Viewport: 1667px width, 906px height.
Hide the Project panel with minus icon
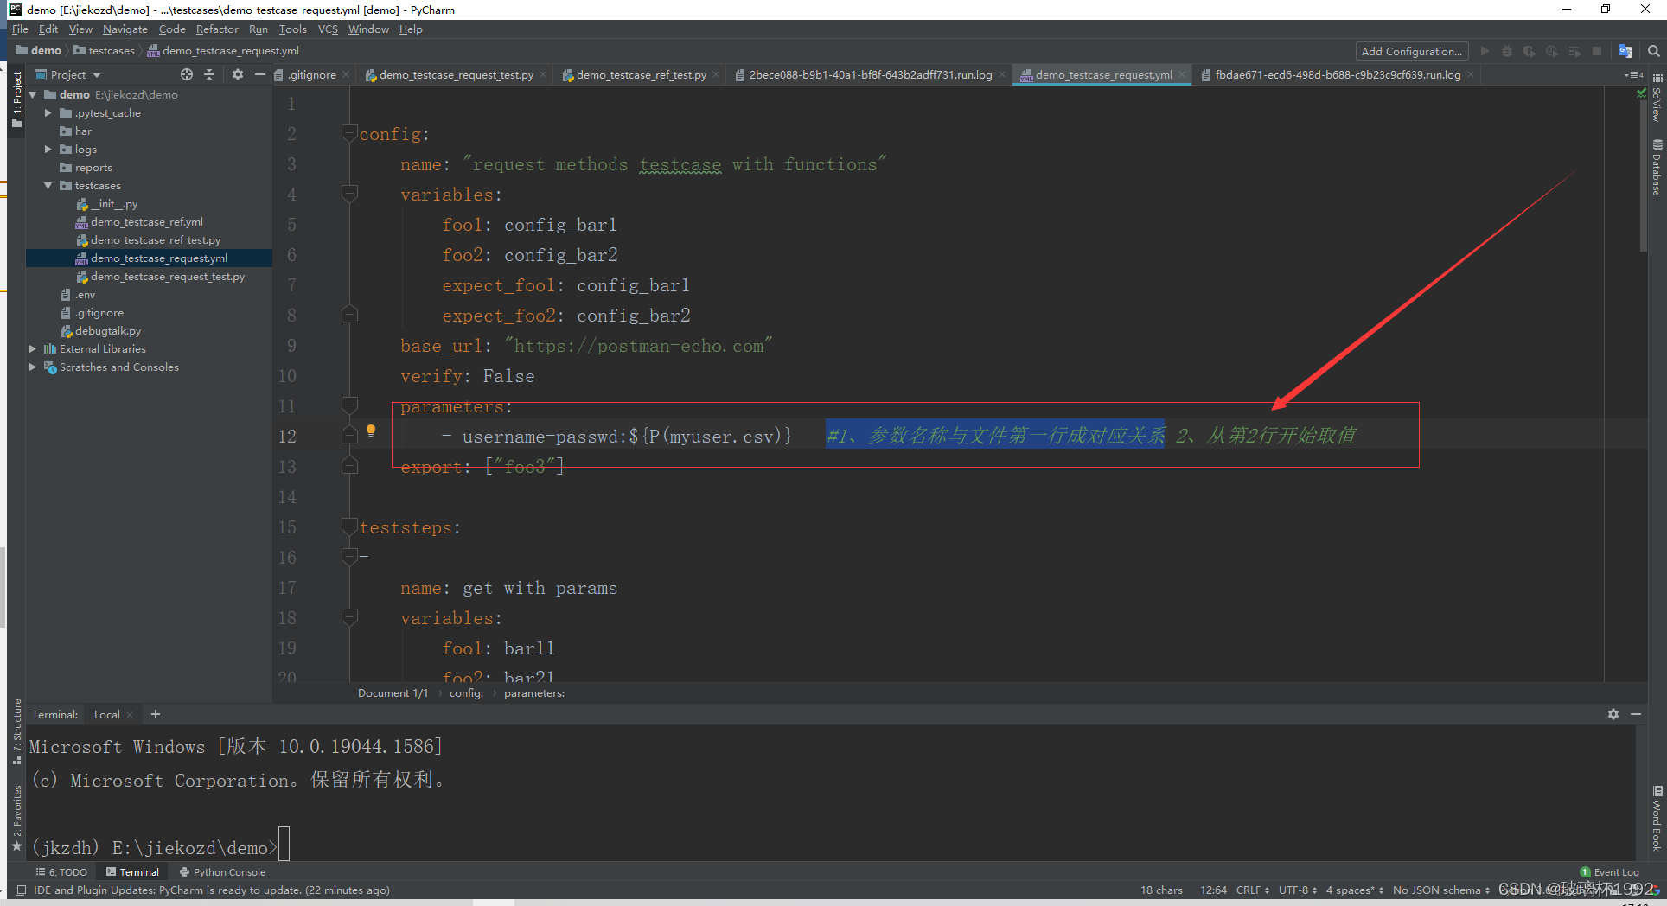tap(259, 75)
